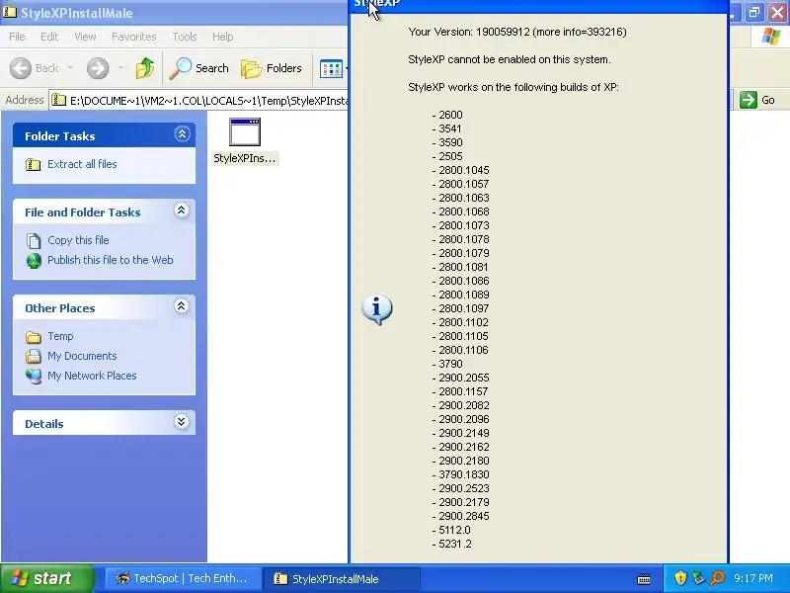
Task: Click the info icon in StyleXP dialog
Action: click(x=377, y=308)
